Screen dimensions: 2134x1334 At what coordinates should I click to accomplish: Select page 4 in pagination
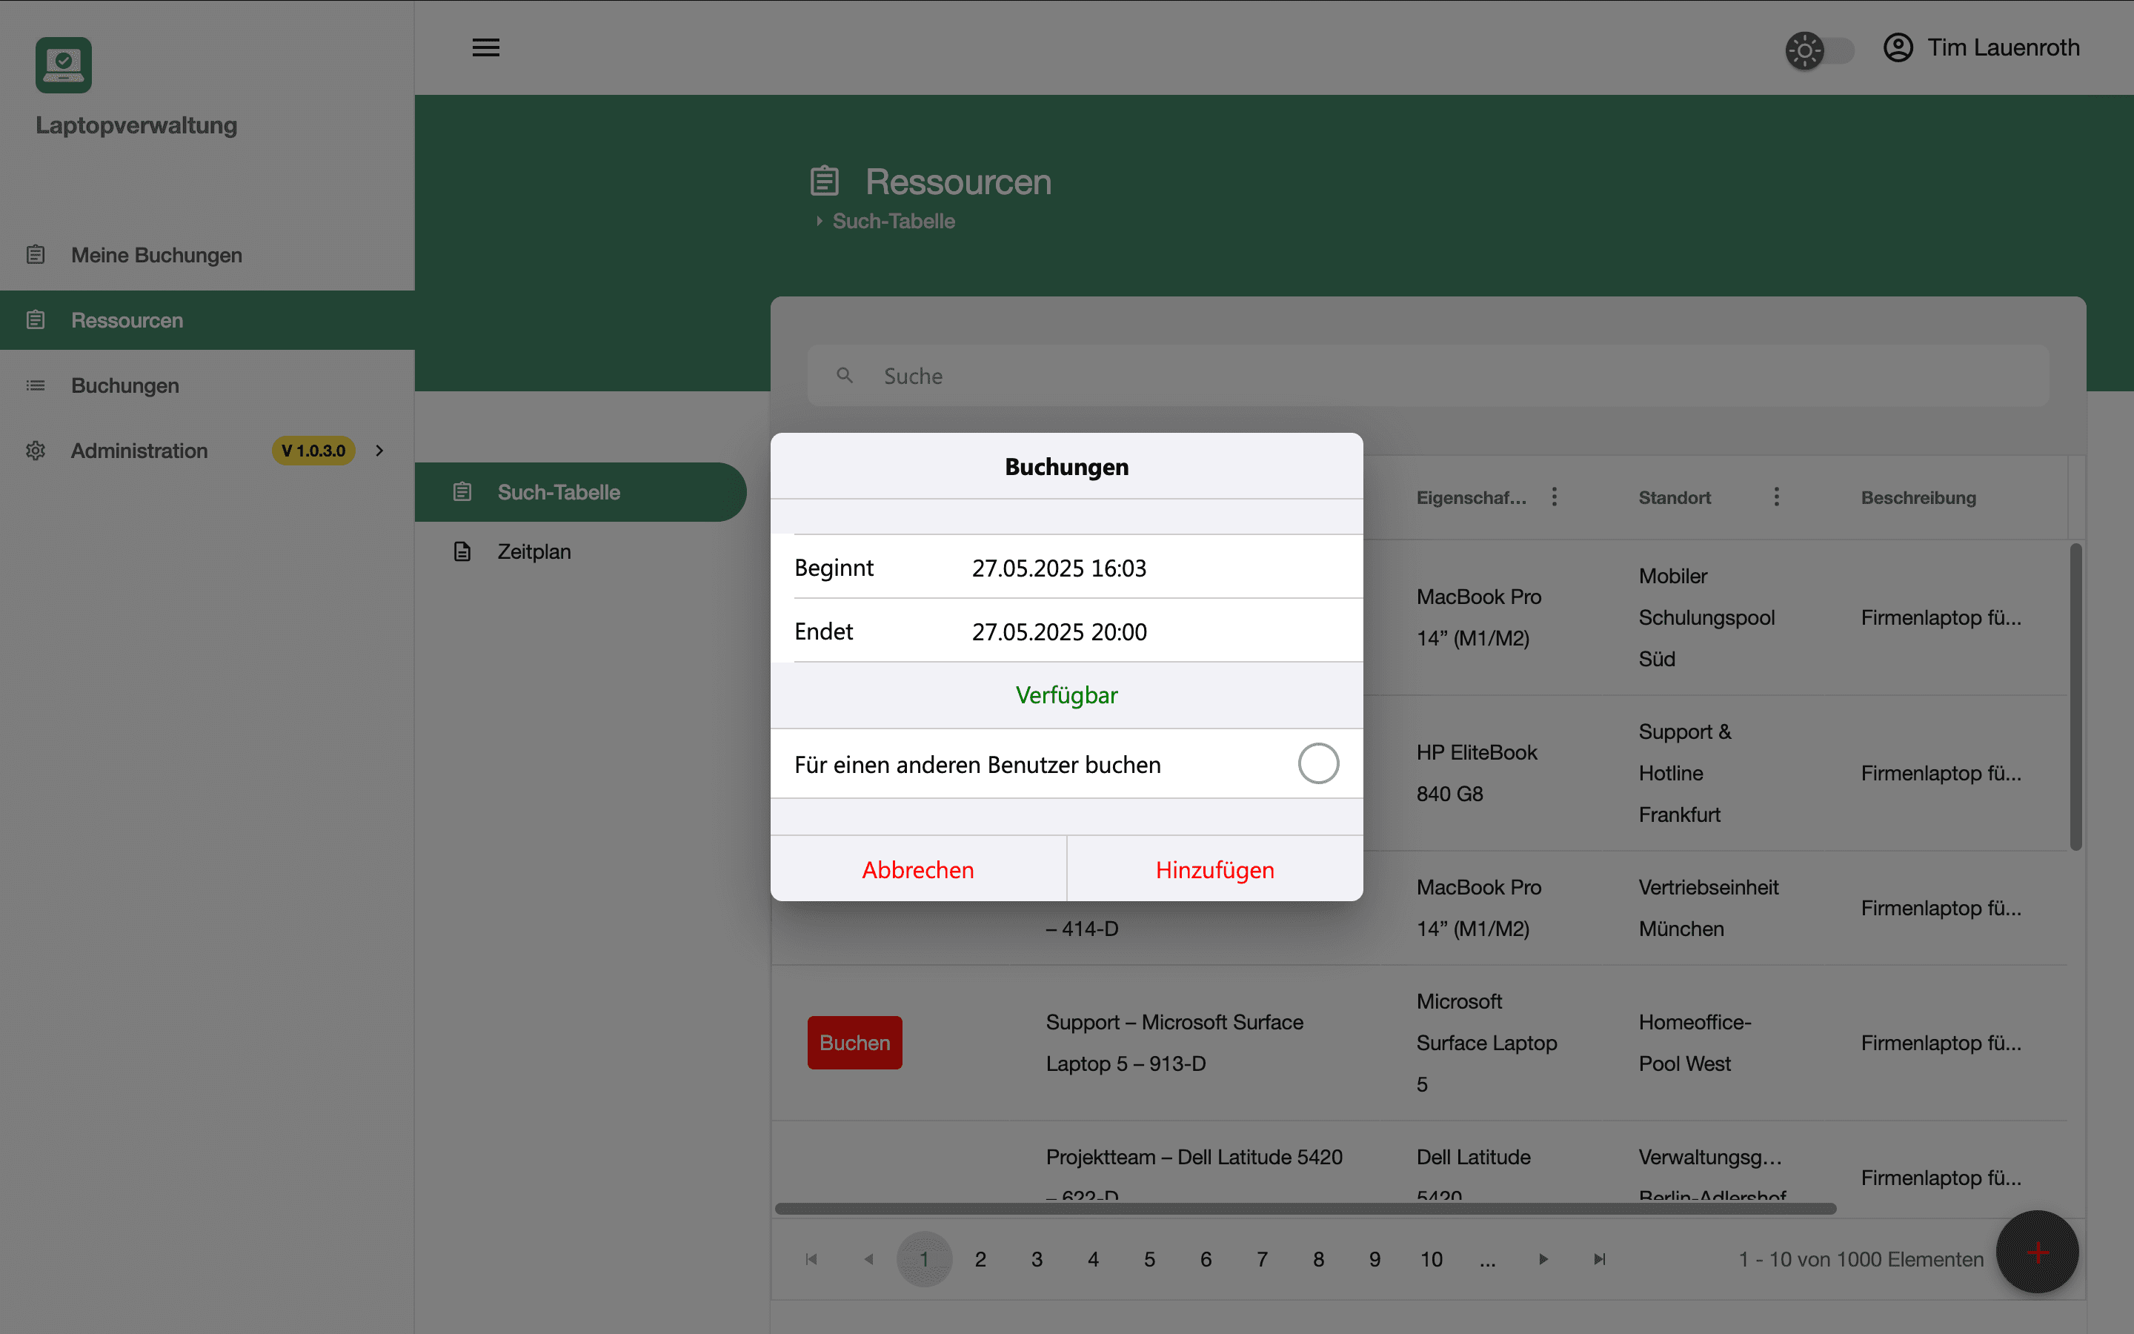click(1094, 1259)
